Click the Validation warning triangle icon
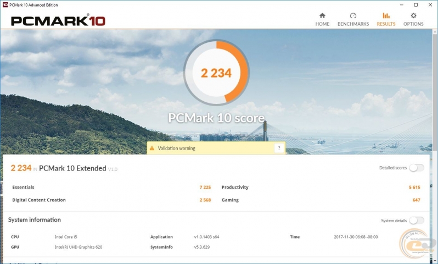 point(152,148)
